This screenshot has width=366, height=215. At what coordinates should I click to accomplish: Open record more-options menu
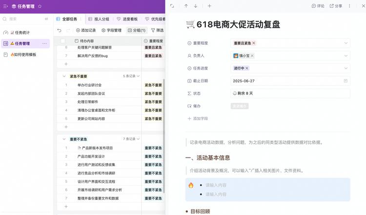pos(349,6)
